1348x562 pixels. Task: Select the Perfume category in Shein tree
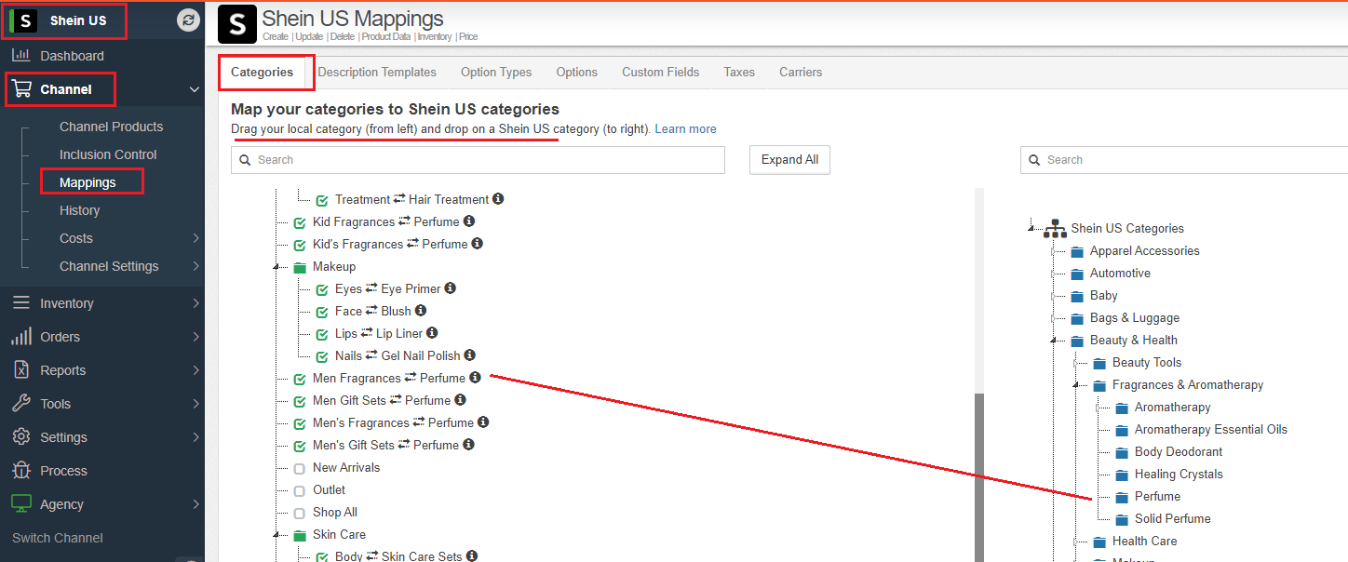1157,497
